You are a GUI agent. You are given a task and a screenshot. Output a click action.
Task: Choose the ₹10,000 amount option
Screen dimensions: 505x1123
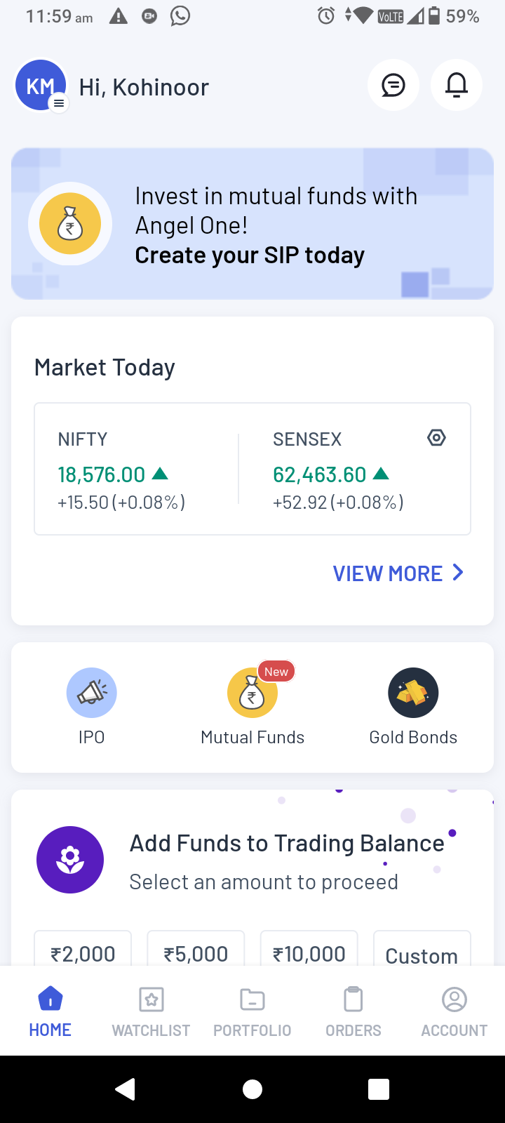[309, 951]
